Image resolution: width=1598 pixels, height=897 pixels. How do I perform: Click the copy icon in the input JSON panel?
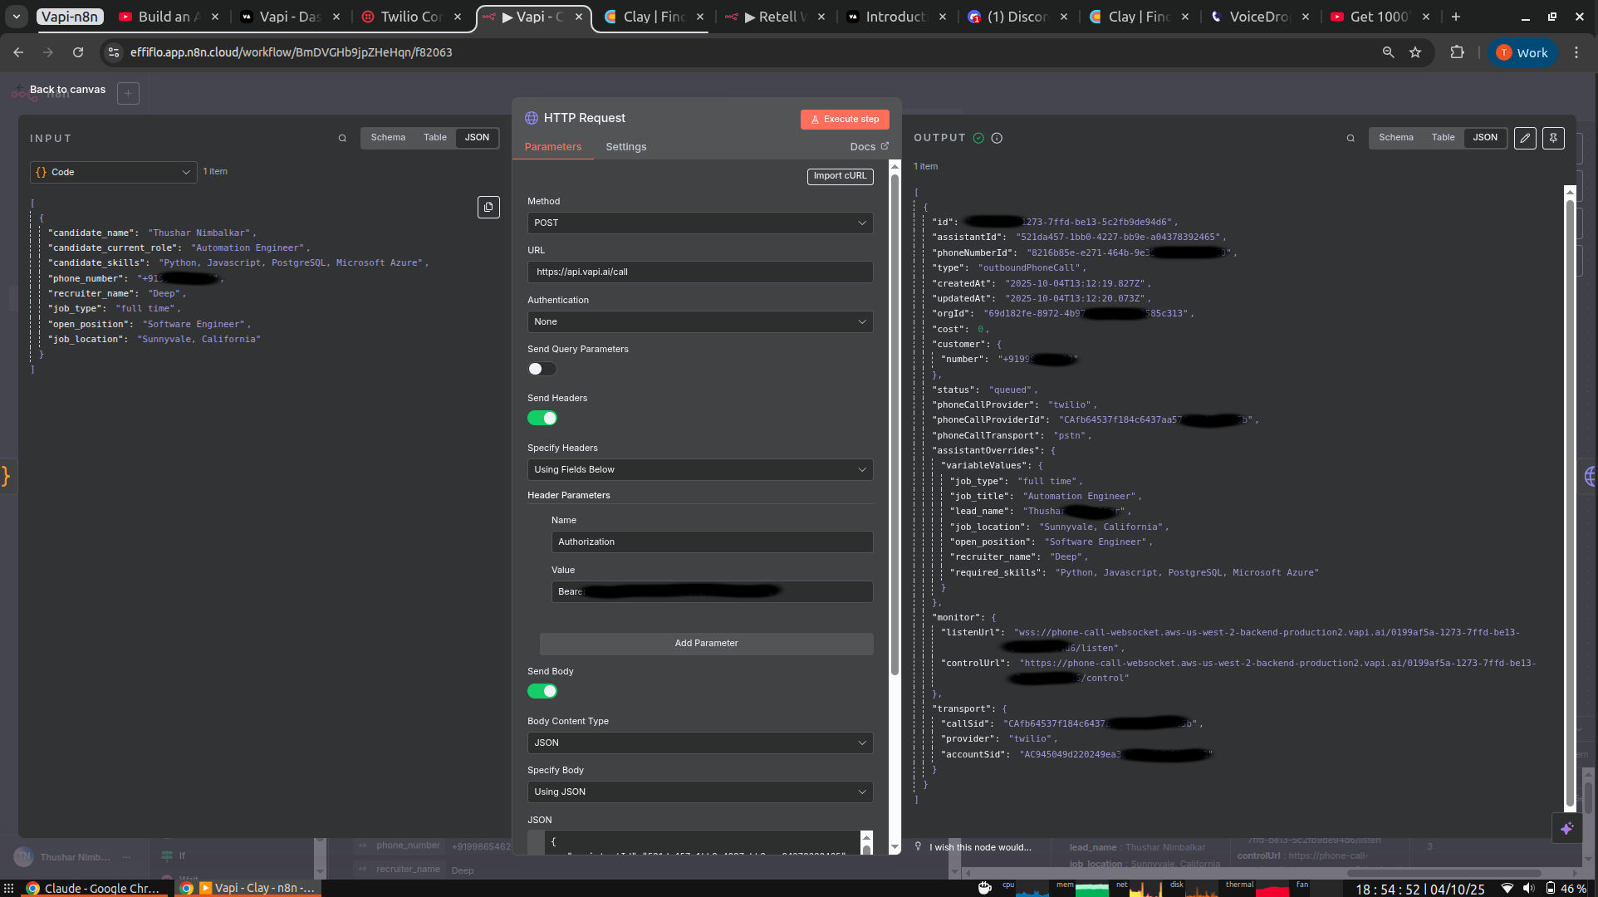pyautogui.click(x=488, y=207)
